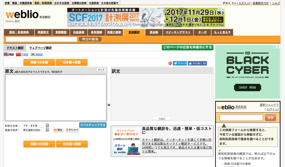285x167 pixels.
Task: Open the 英会話 nav tab
Action: (x=154, y=32)
